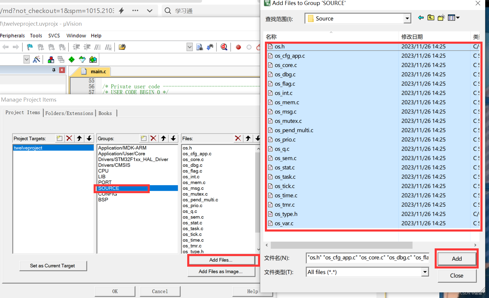This screenshot has height=298, width=489.
Task: Click Add Files as Image... button
Action: tap(221, 271)
